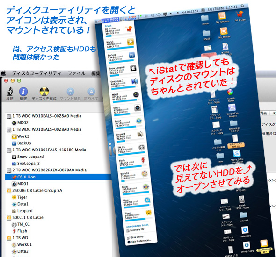Image resolution: width=276 pixels, height=257 pixels.
Task: Click Time Machine clock icon in menu bar
Action: coord(153,15)
